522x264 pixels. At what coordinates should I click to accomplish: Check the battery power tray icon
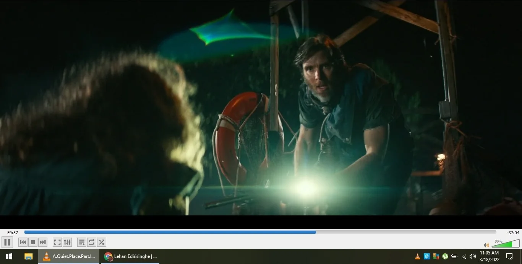coord(454,256)
